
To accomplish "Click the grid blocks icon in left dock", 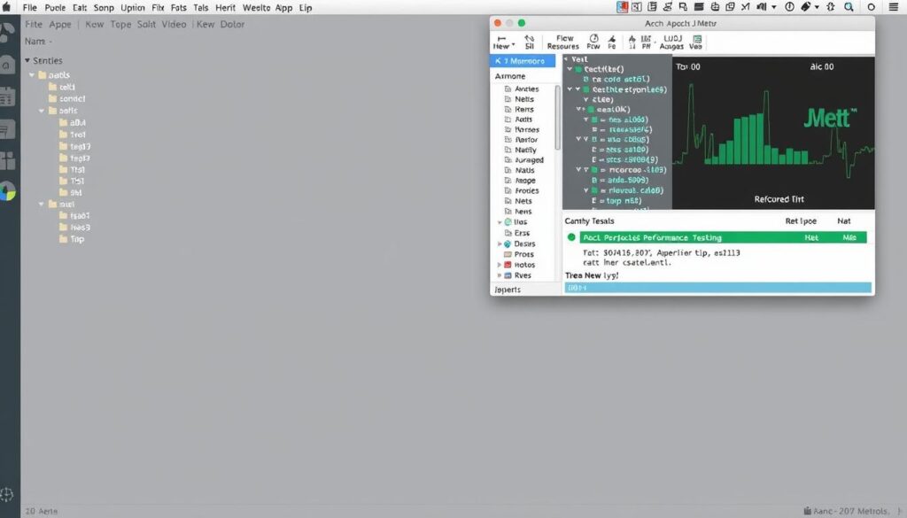I will tap(8, 160).
